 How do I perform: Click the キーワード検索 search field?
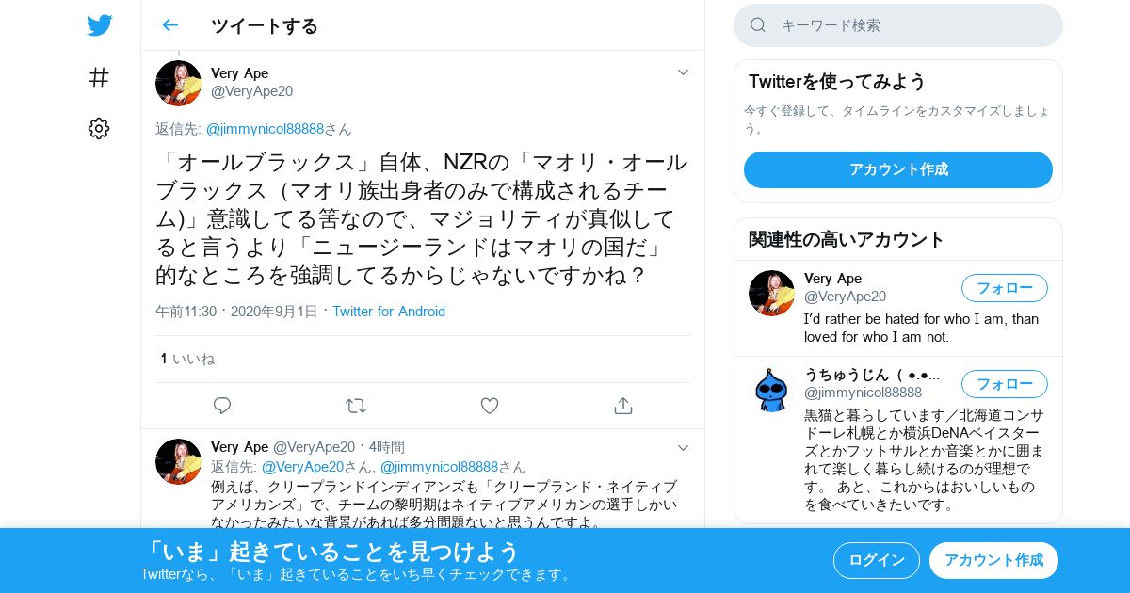point(898,25)
